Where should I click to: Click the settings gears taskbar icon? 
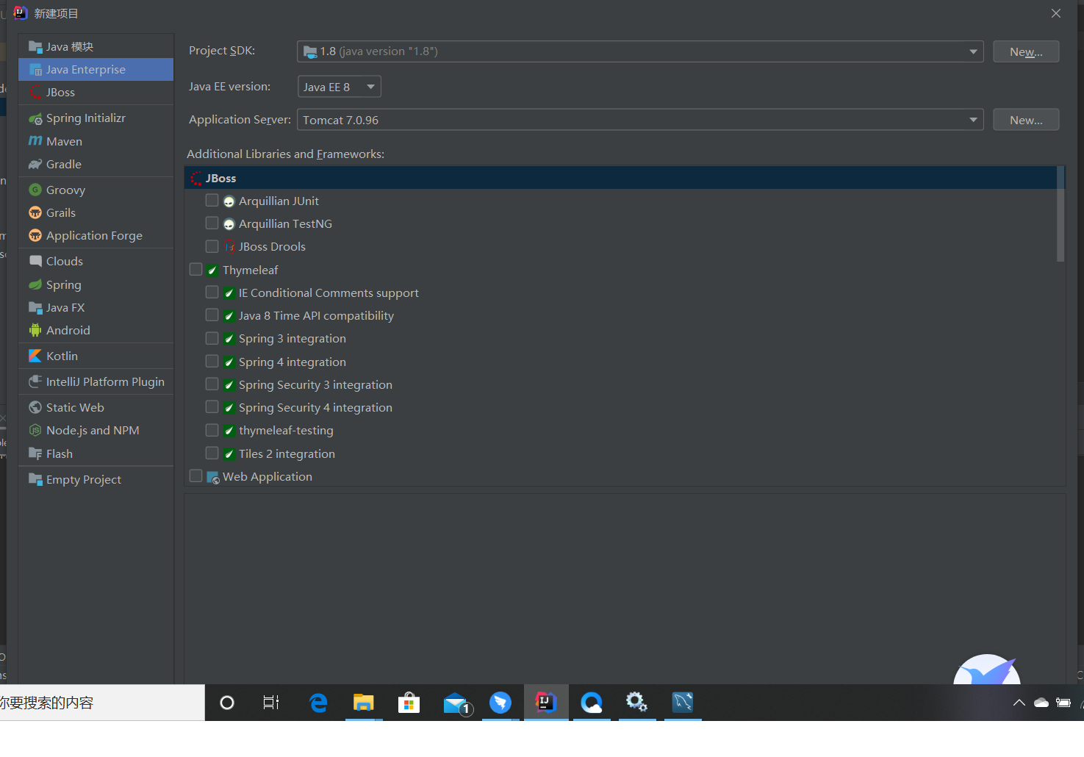click(x=636, y=703)
